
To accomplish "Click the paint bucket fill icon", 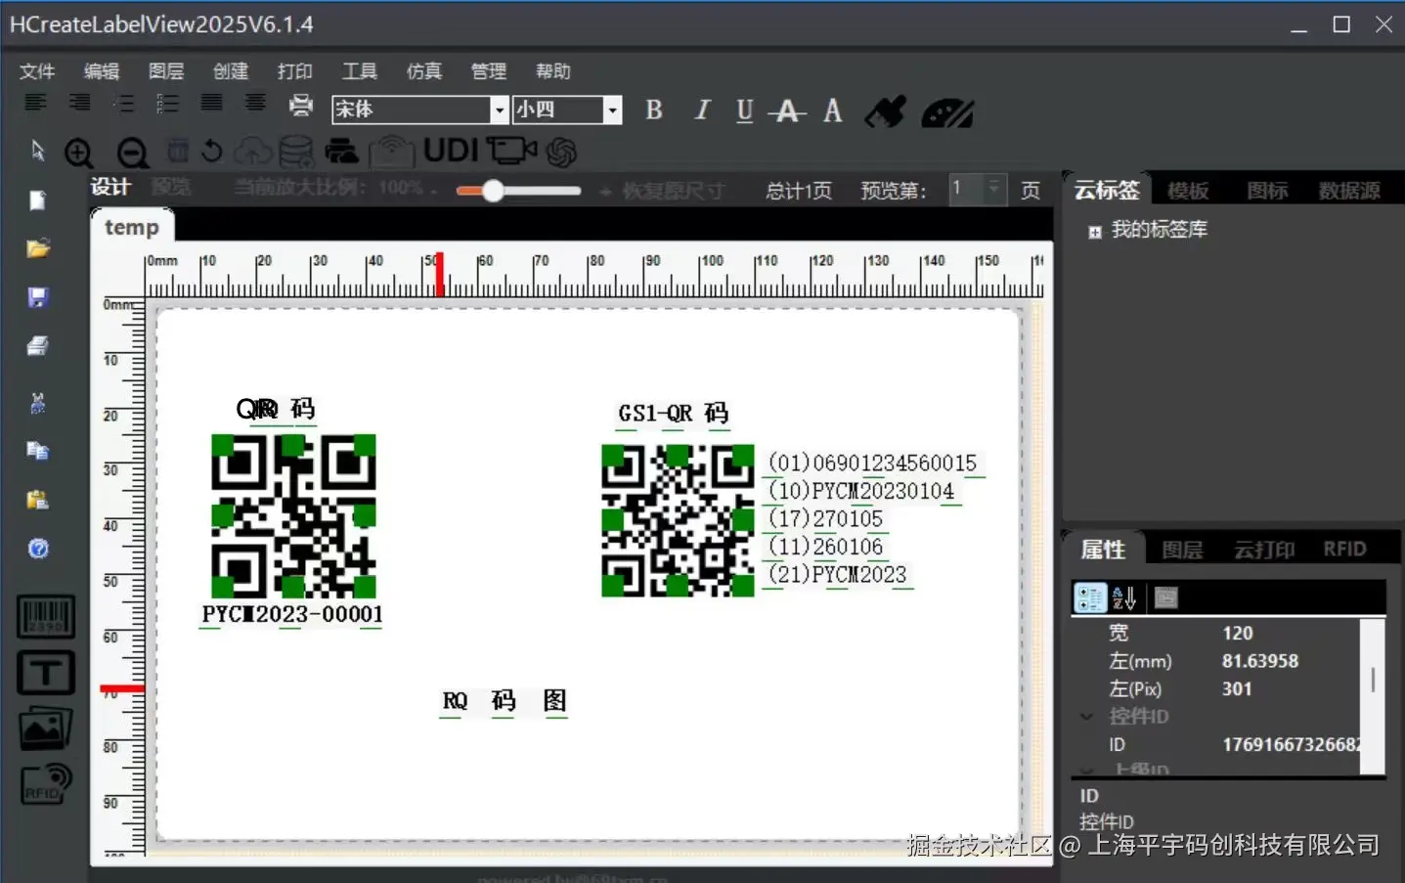I will tap(886, 111).
